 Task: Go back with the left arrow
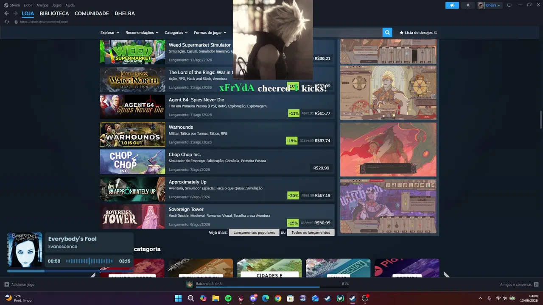pos(6,14)
